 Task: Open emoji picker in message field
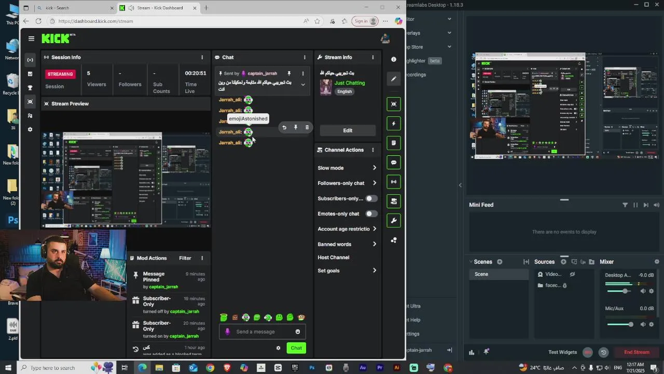point(298,331)
